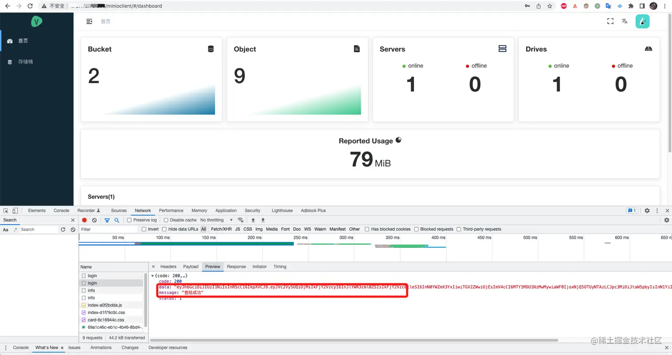Viewport: 672px width, 355px height.
Task: Open DevTools settings gear icon
Action: pyautogui.click(x=647, y=210)
